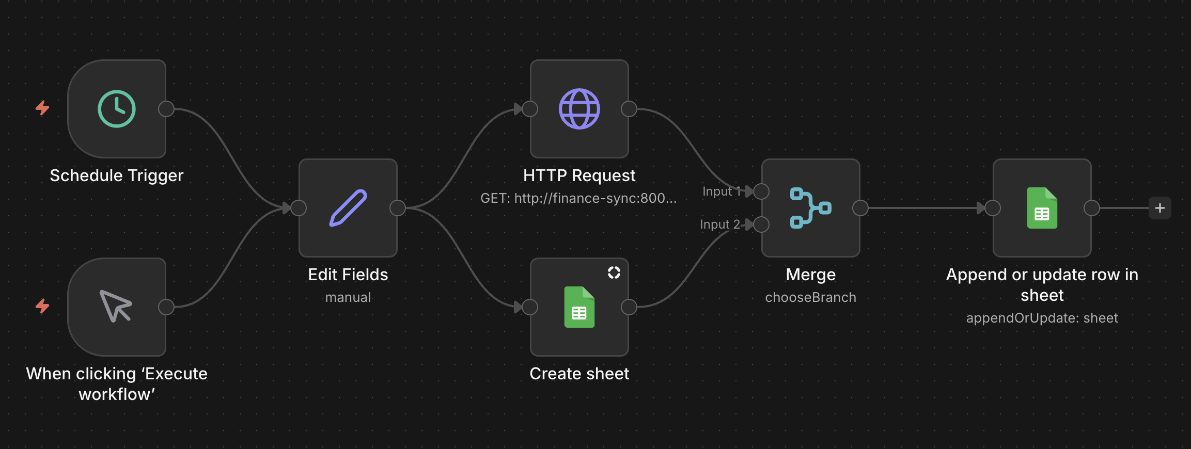
Task: Click the Schedule Trigger lightning bolt icon
Action: click(42, 108)
